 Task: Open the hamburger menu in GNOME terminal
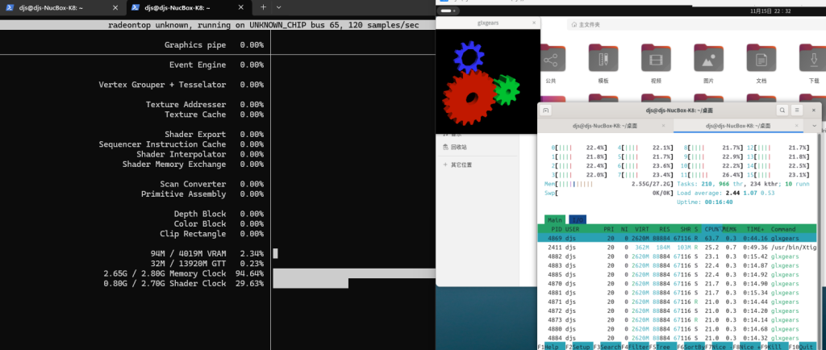798,110
